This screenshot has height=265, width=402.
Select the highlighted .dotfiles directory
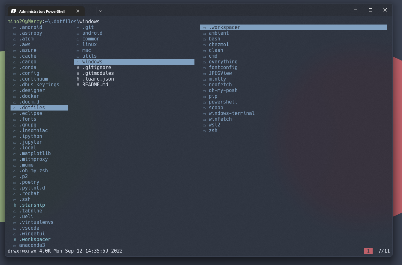pyautogui.click(x=39, y=108)
